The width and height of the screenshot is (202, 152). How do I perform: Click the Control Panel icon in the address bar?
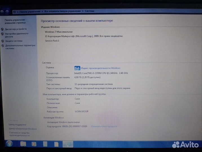[x=15, y=12]
